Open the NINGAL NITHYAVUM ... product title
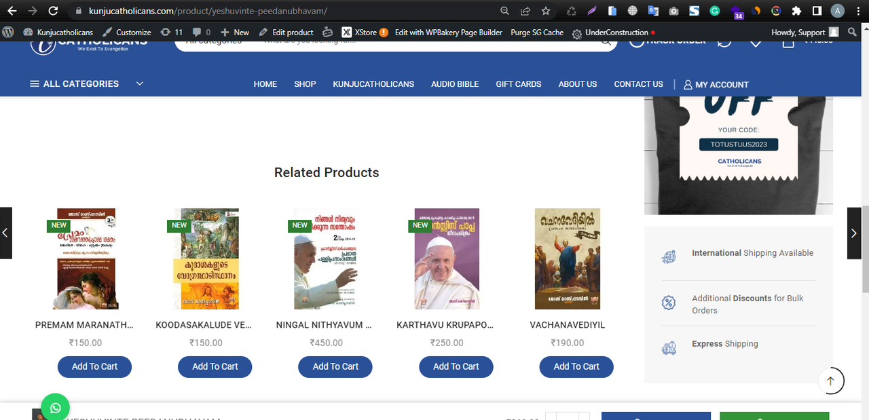This screenshot has width=869, height=420. click(x=325, y=325)
